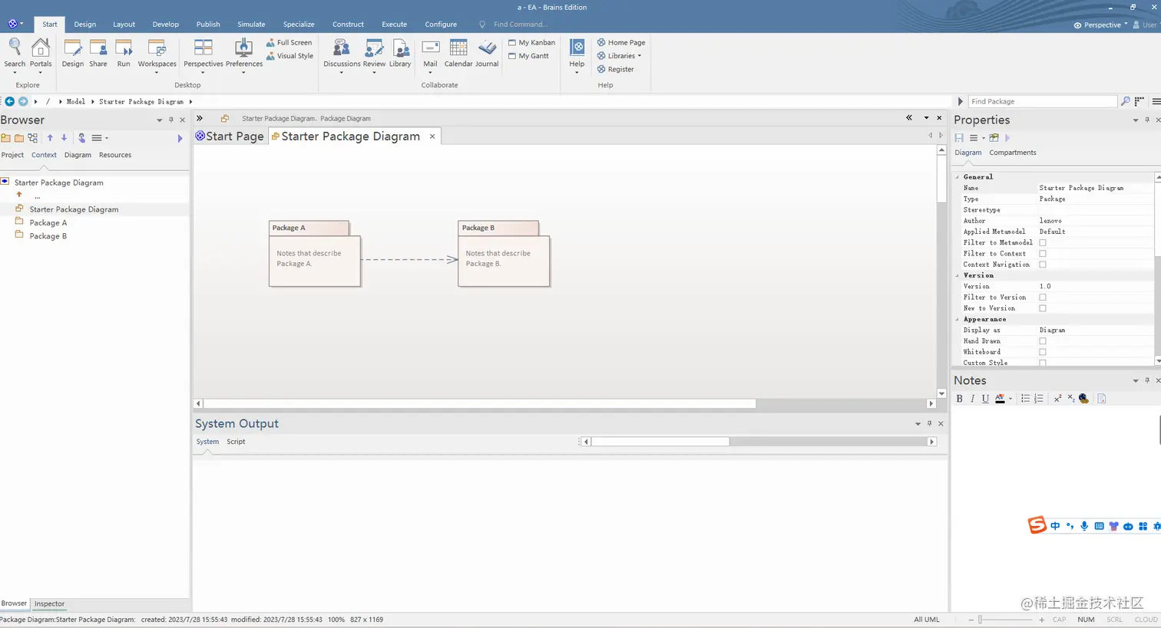Click the save icon in Properties toolbar
This screenshot has height=628, width=1161.
point(959,138)
